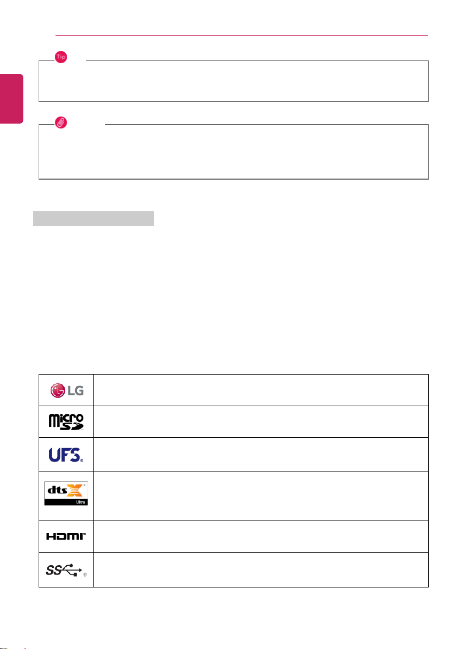Image resolution: width=457 pixels, height=649 pixels.
Task: Click the description cell beside UFS logo
Action: pyautogui.click(x=261, y=455)
